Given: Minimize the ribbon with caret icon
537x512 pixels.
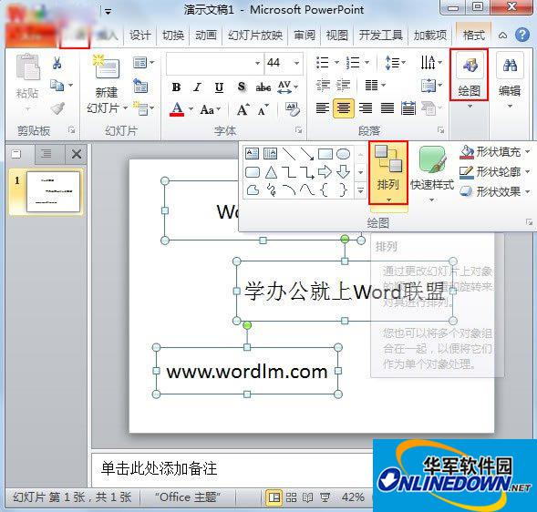Looking at the screenshot, I should pos(502,35).
